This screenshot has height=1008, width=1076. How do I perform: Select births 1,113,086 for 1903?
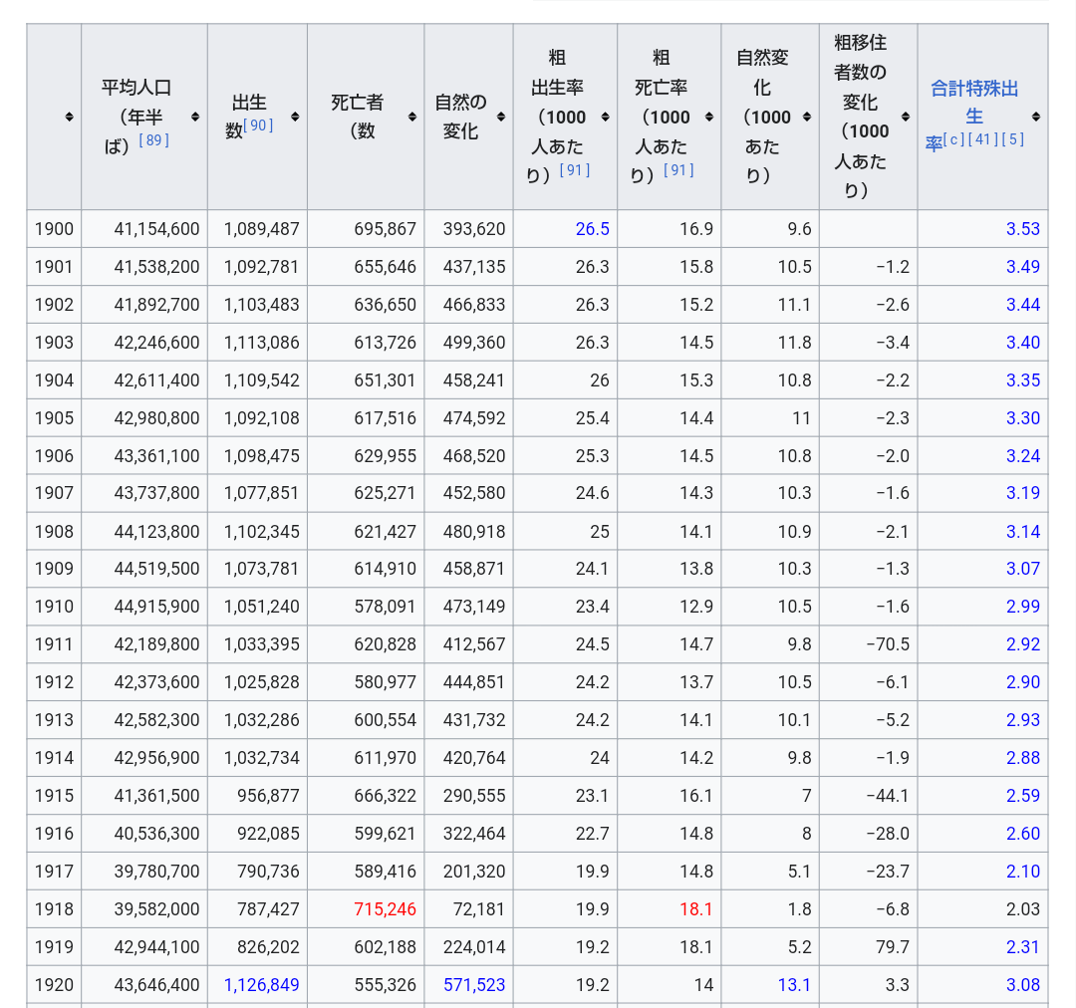[x=257, y=343]
